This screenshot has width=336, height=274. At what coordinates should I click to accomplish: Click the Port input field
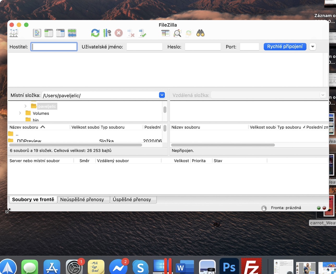[249, 47]
